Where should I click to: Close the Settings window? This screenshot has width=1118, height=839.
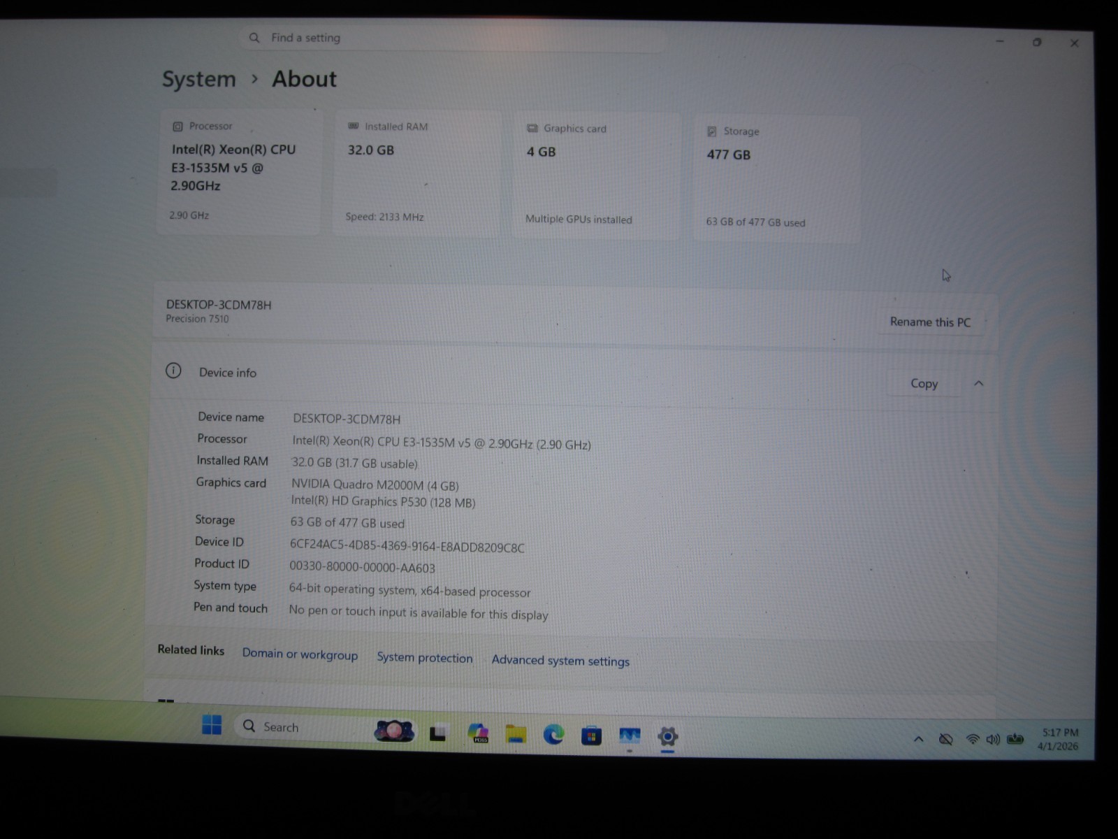tap(1075, 43)
